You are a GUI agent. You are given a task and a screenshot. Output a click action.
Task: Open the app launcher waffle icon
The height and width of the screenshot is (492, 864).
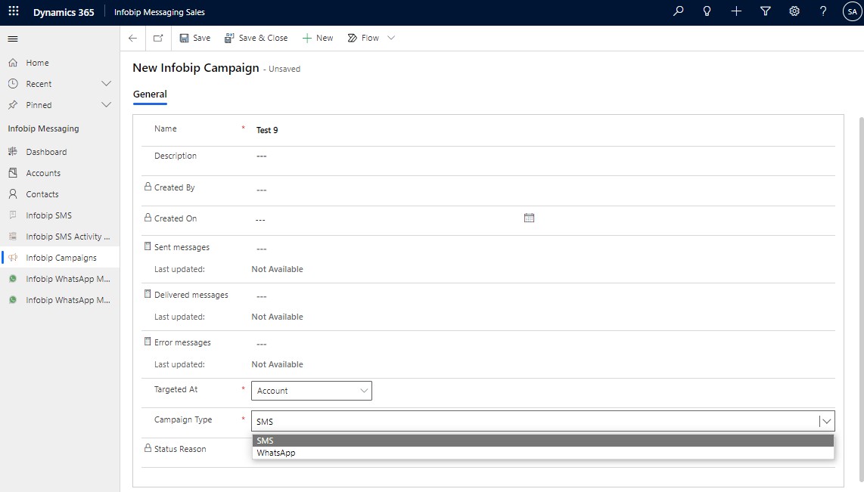[13, 12]
